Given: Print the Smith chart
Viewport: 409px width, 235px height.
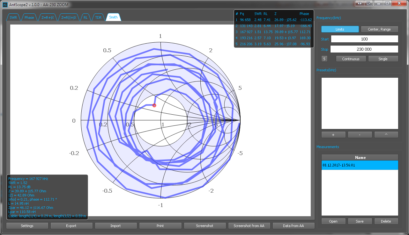Looking at the screenshot, I should 160,226.
